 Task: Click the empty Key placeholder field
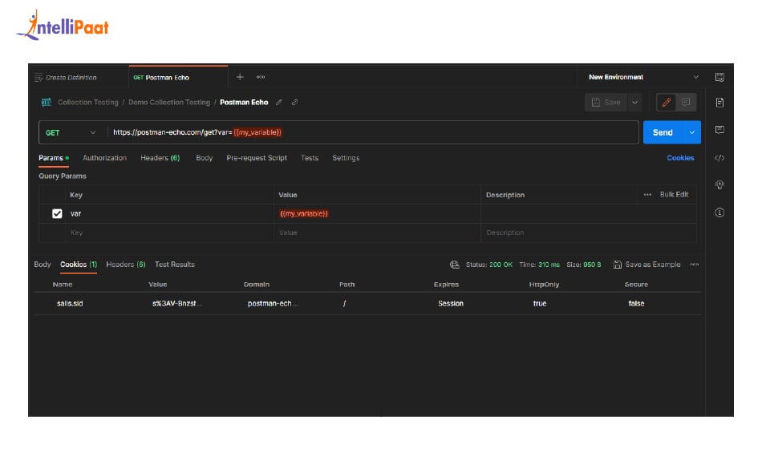click(169, 233)
